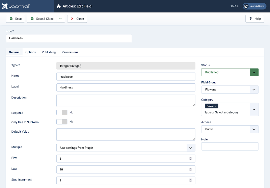Image resolution: width=270 pixels, height=188 pixels.
Task: Click the Save button
Action: (x=16, y=19)
